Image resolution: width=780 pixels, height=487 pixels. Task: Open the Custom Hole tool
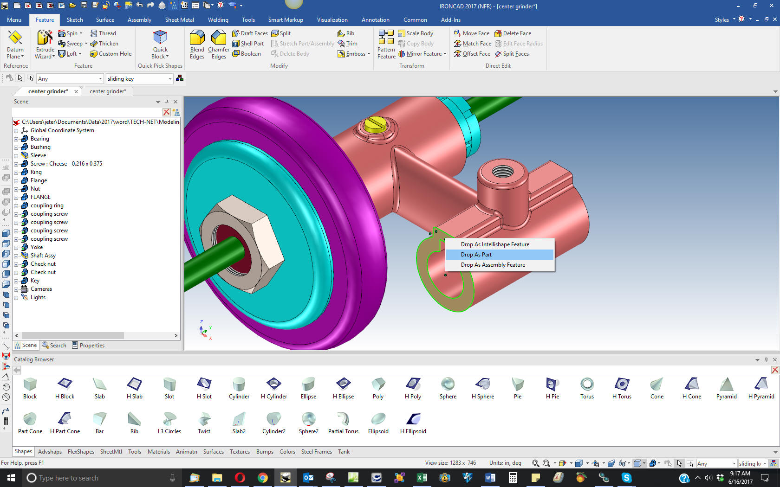pyautogui.click(x=110, y=54)
